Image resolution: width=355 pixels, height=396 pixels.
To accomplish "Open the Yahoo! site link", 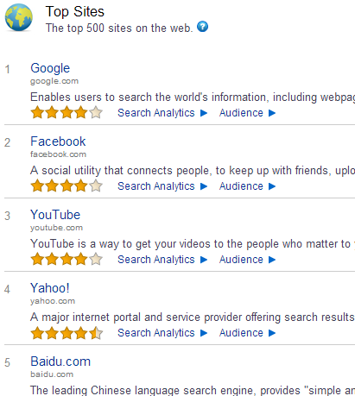I will (50, 288).
